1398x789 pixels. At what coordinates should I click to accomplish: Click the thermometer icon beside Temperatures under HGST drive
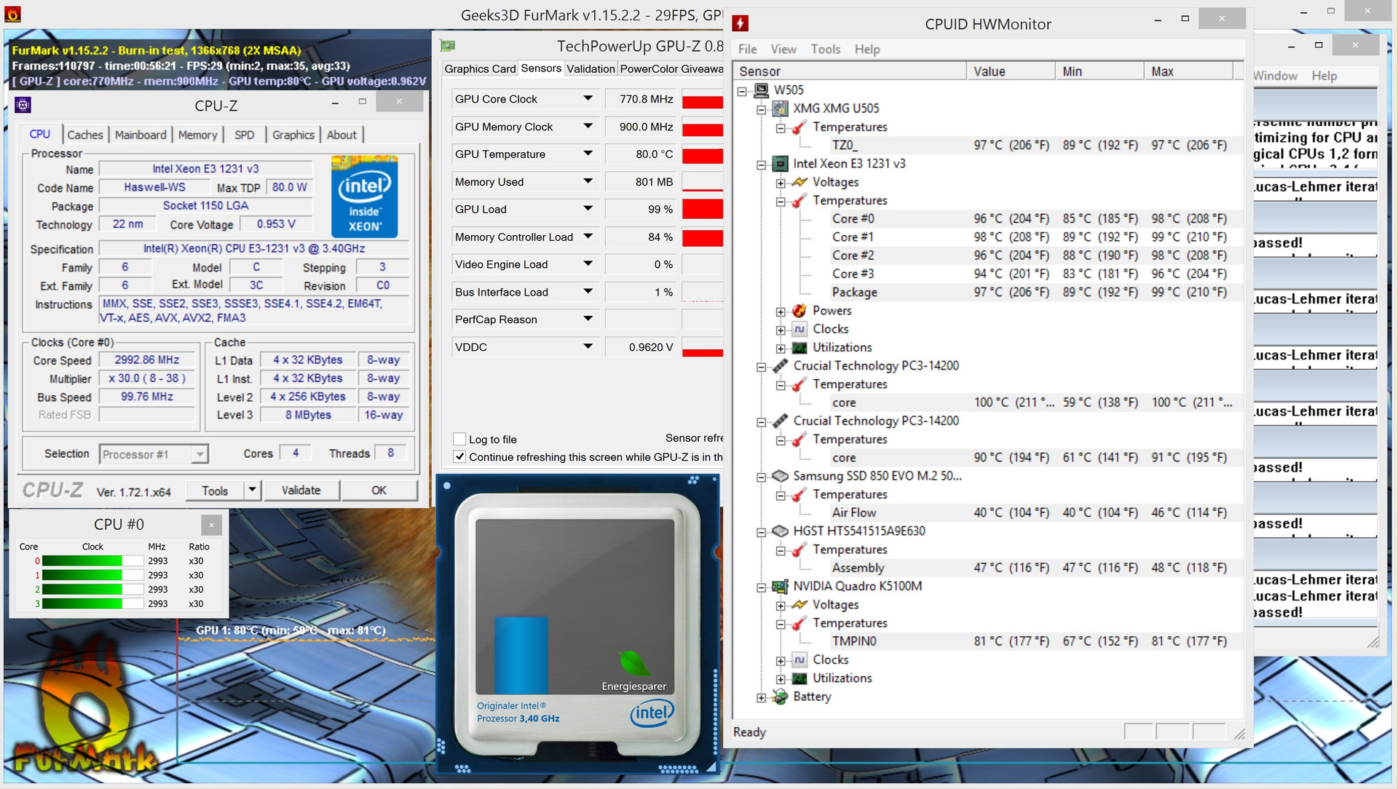[x=799, y=550]
